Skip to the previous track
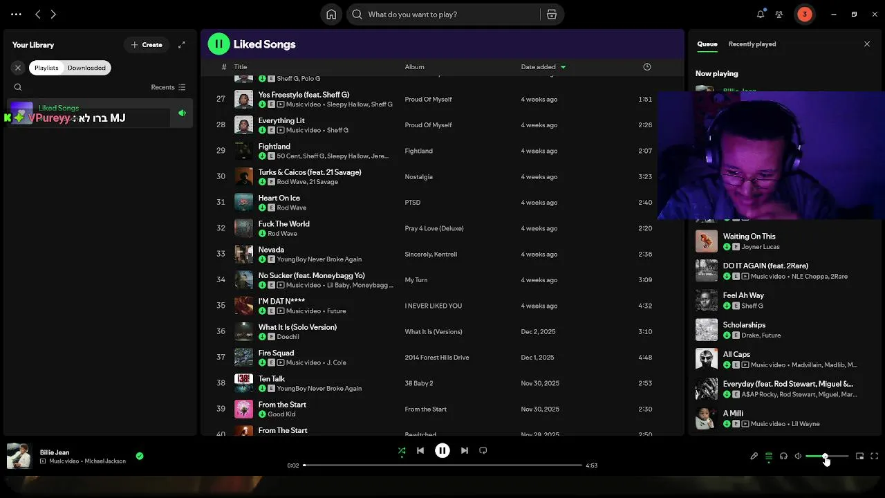885x498 pixels. click(x=420, y=451)
